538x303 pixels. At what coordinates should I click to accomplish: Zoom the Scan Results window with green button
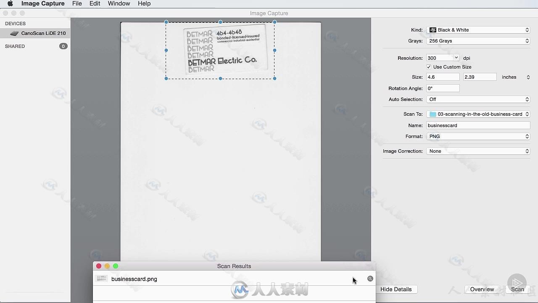click(x=116, y=266)
